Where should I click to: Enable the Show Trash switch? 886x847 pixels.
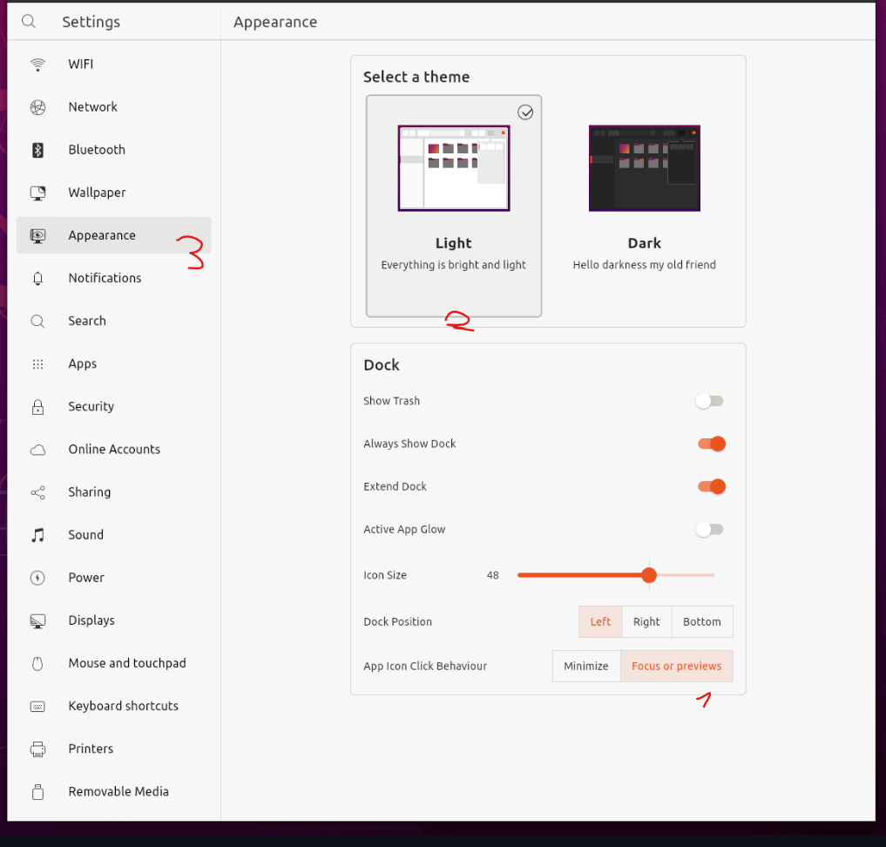(710, 401)
